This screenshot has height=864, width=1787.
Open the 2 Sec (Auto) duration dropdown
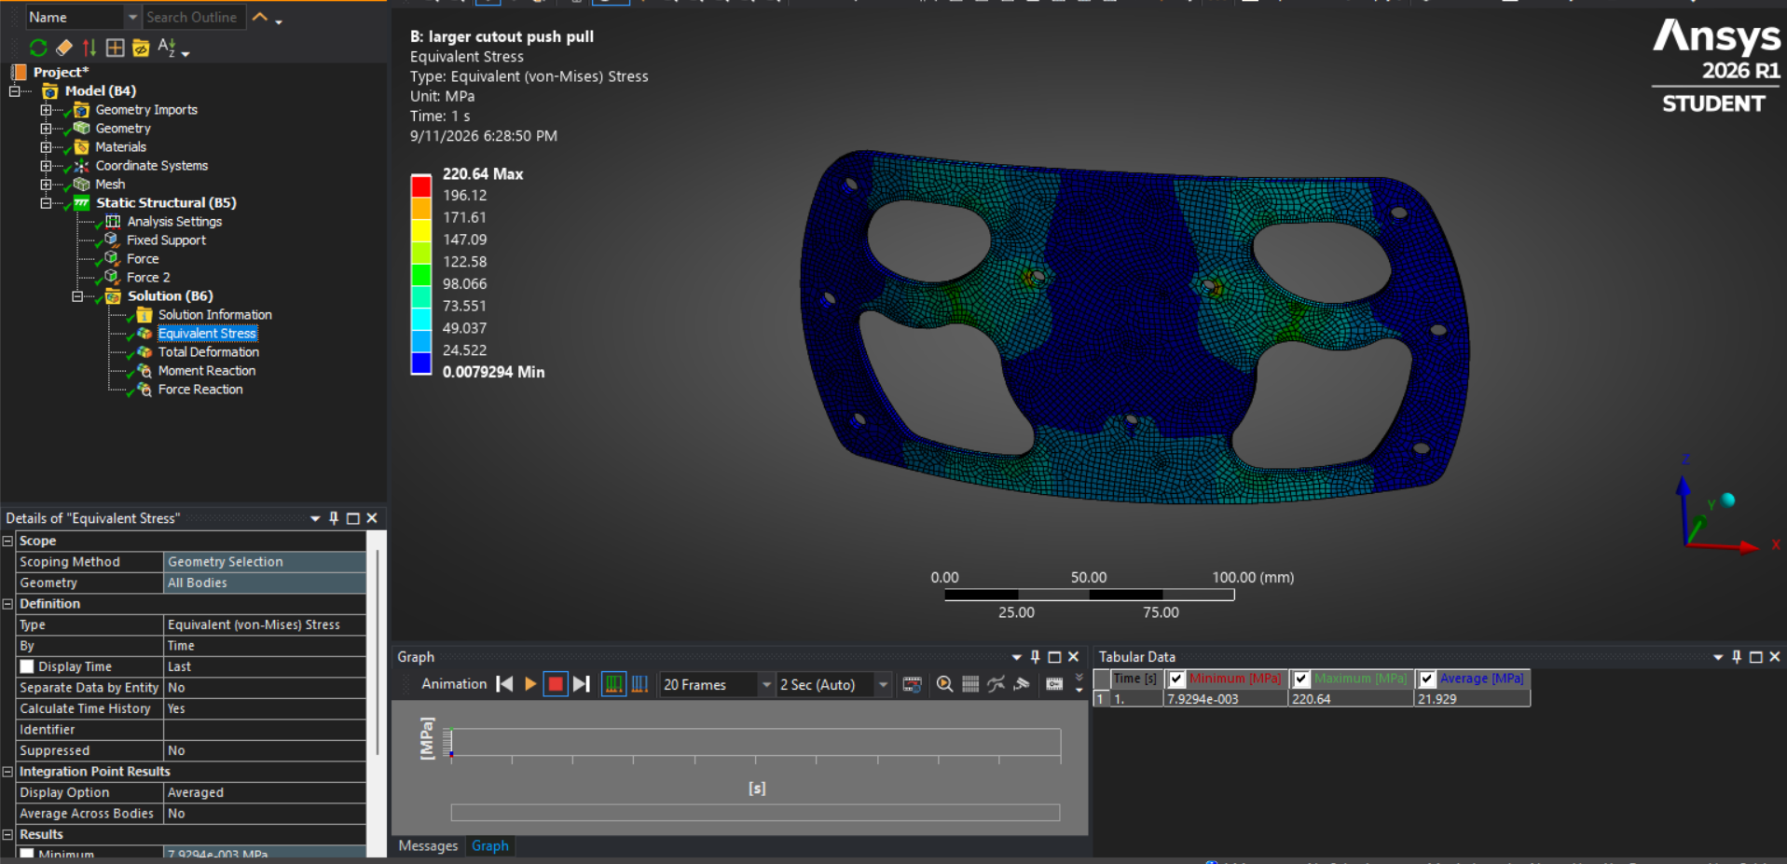883,685
